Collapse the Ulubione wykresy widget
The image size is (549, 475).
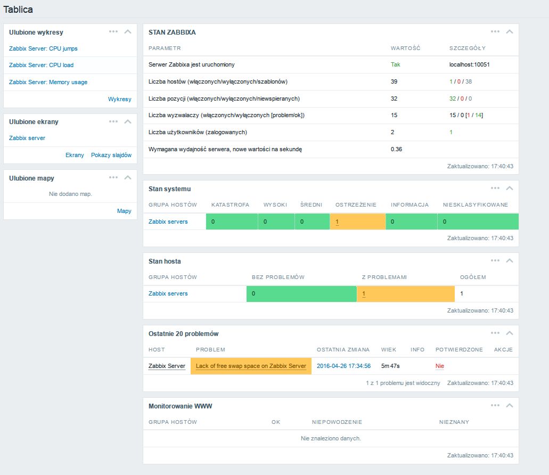128,31
